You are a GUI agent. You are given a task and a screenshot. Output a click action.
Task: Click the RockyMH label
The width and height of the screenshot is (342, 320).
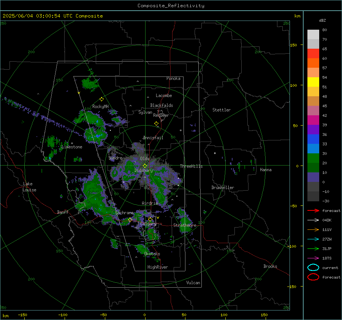pos(100,107)
